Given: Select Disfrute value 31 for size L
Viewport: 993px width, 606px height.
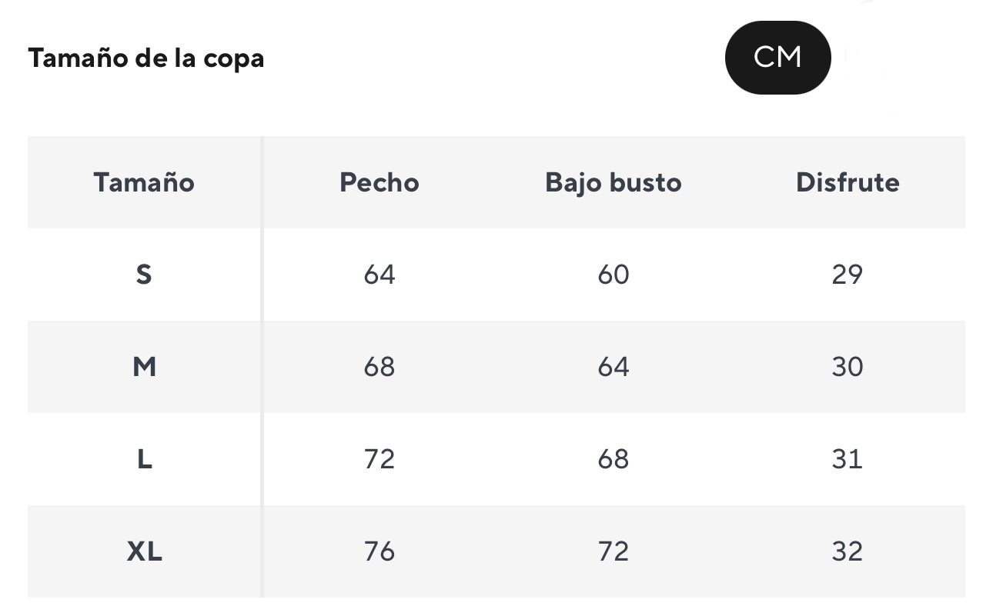Looking at the screenshot, I should point(848,459).
